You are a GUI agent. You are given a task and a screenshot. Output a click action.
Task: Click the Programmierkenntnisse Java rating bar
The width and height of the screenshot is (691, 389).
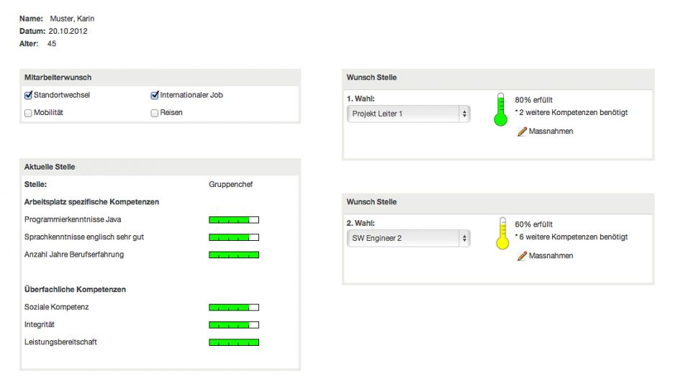click(234, 219)
